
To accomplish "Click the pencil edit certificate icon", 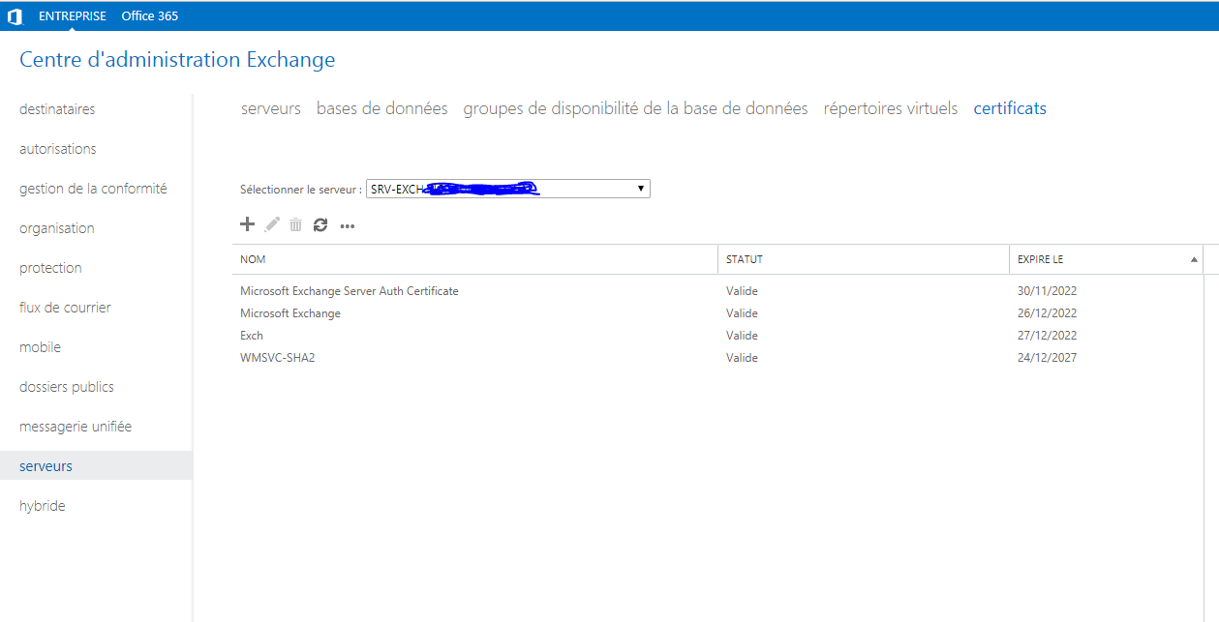I will point(272,224).
